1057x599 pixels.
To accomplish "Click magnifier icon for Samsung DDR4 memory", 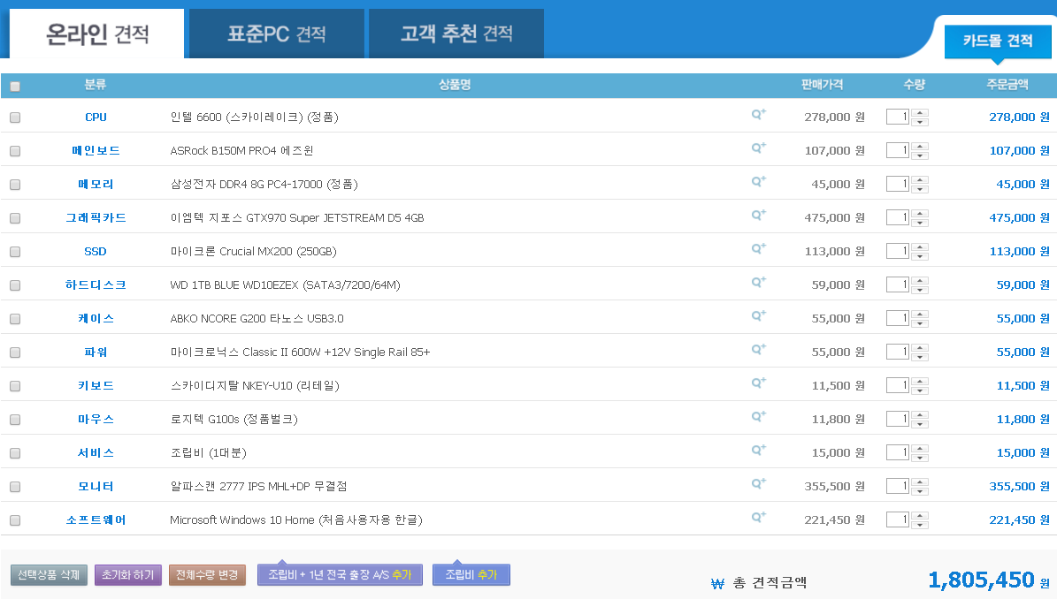I will [758, 182].
